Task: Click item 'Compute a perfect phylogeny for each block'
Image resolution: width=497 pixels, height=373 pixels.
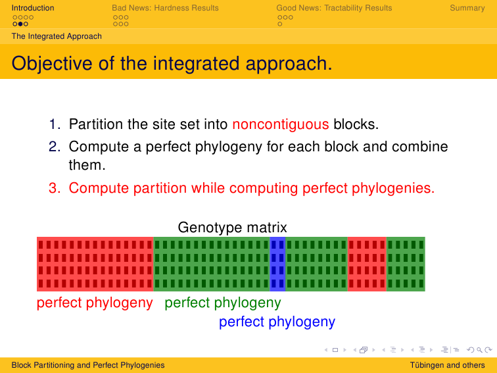Action: coord(258,155)
